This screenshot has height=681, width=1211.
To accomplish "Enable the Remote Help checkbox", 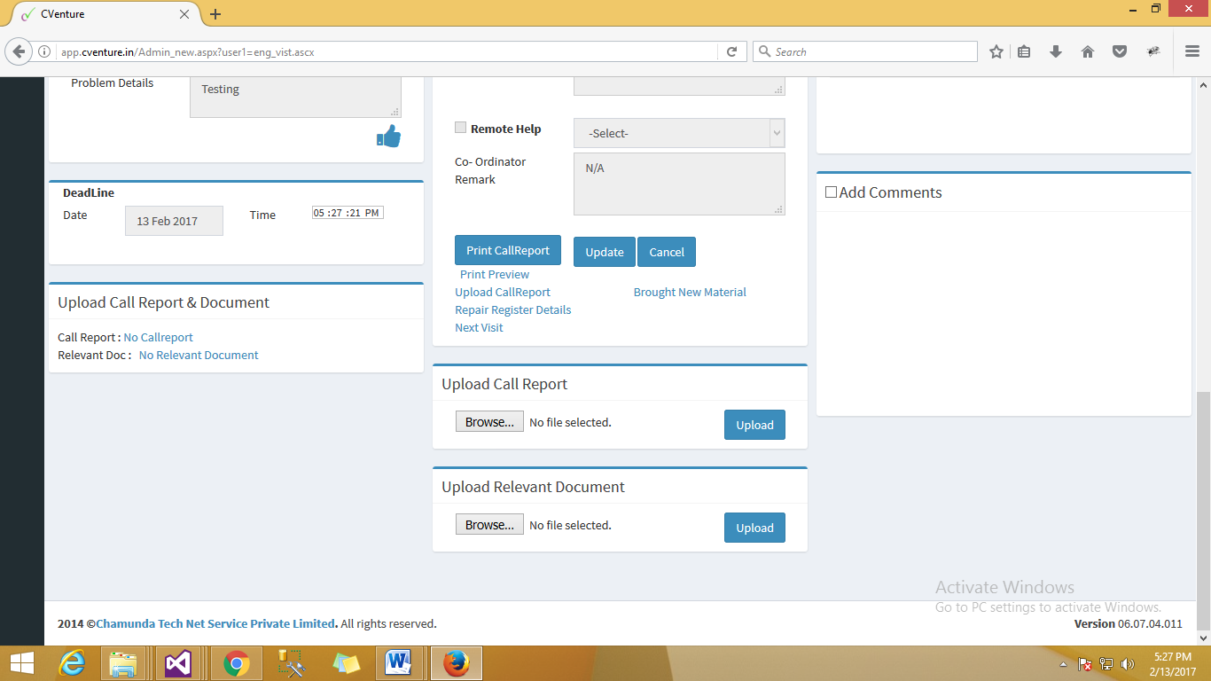I will (461, 128).
